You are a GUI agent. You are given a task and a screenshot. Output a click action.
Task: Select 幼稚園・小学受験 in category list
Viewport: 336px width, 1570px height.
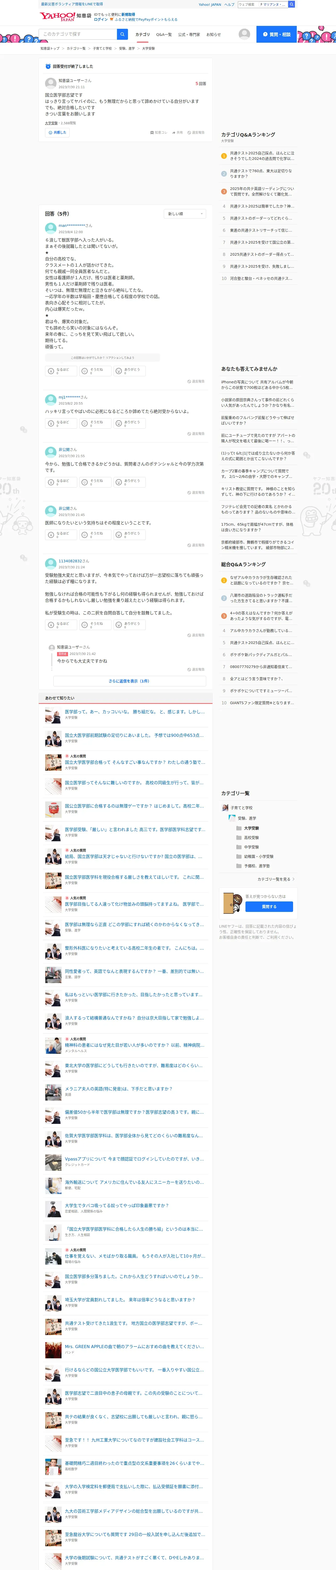(x=259, y=856)
